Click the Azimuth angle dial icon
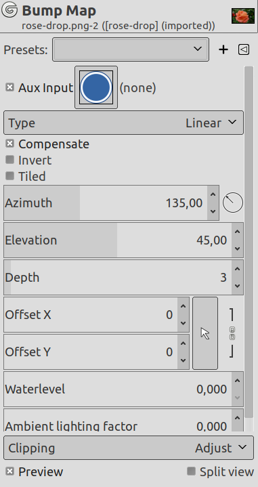This screenshot has height=487, width=258. [x=233, y=203]
